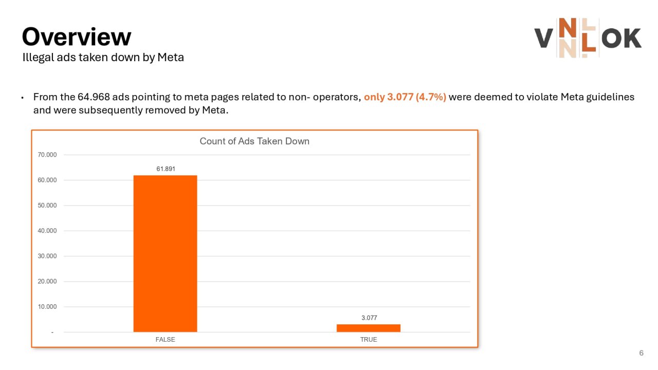Click the VNL OK logo

coord(588,38)
